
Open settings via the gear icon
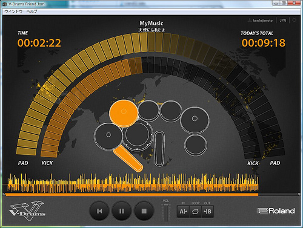click(x=295, y=20)
